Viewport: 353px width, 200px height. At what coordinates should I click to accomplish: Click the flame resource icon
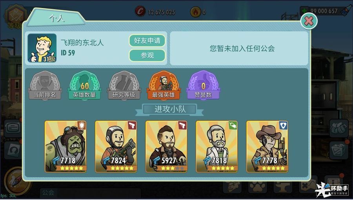[x=196, y=12]
